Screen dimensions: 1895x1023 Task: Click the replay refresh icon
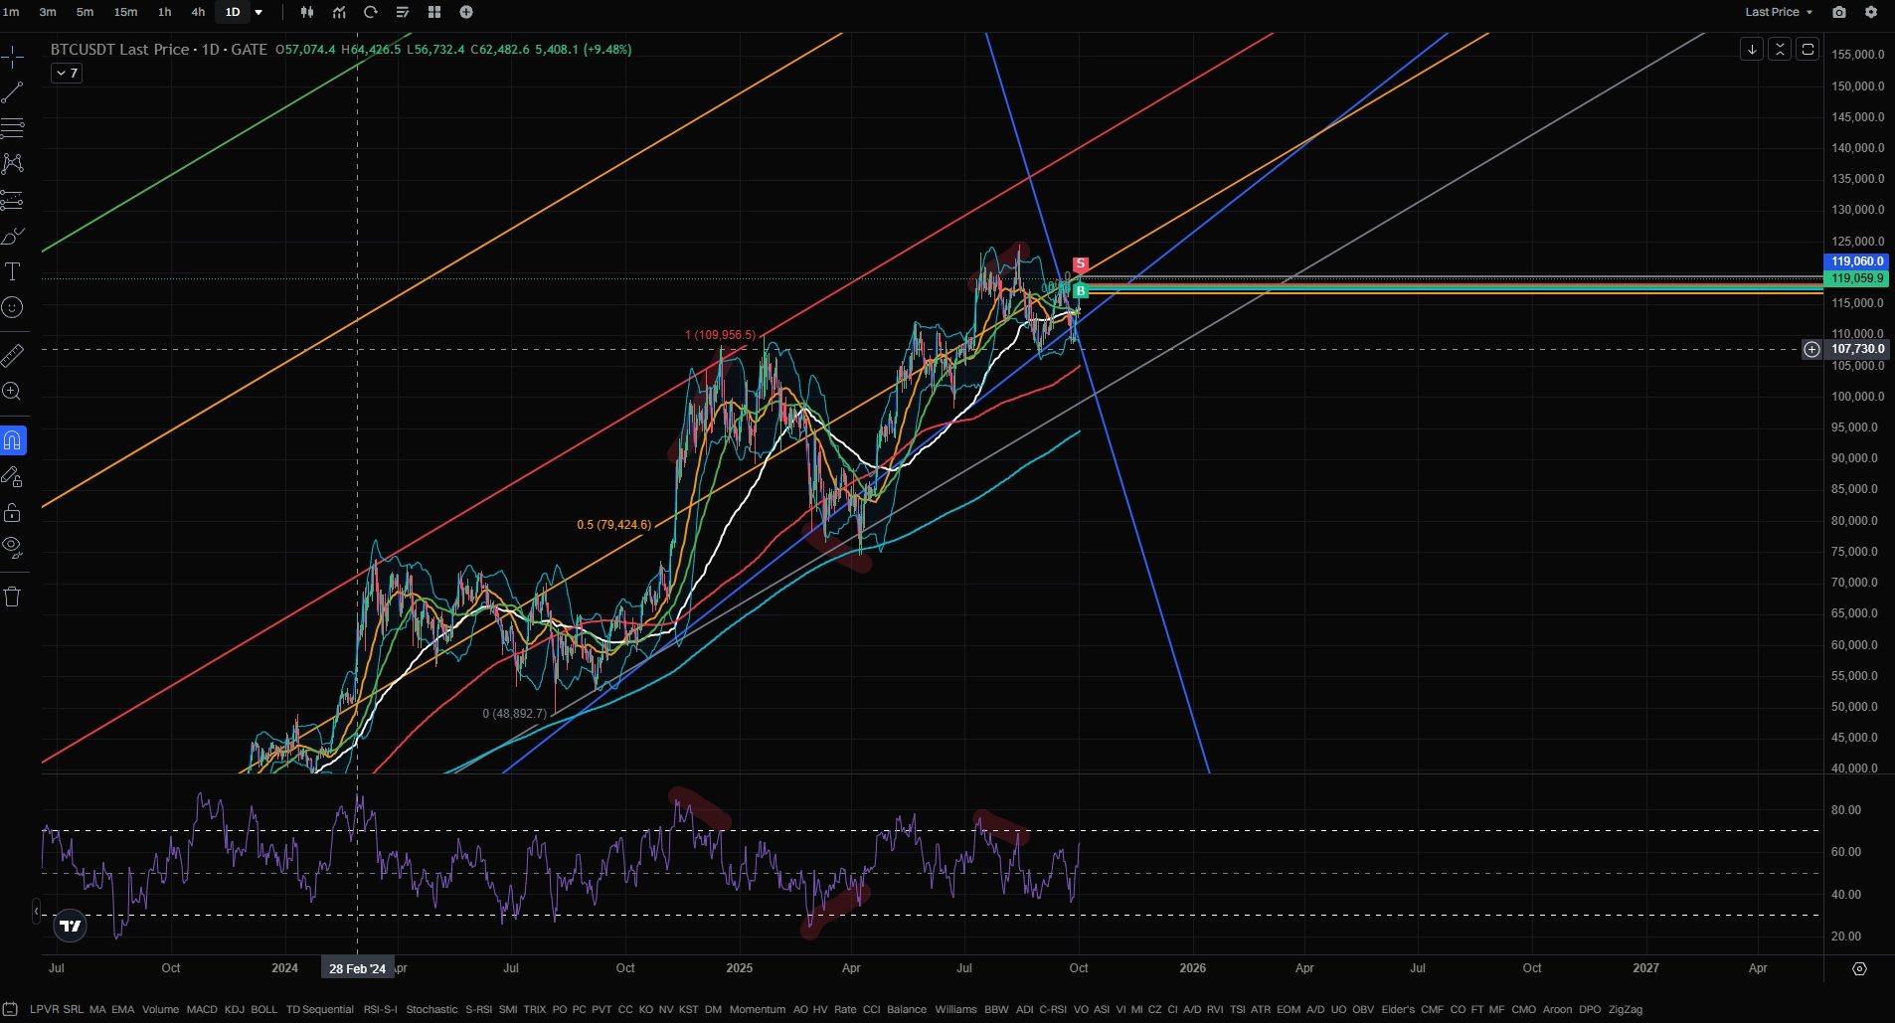pyautogui.click(x=371, y=12)
